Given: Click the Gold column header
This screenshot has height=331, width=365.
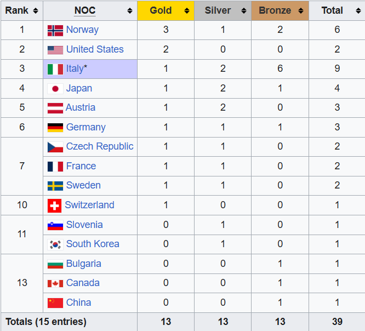Looking at the screenshot, I should 161,10.
